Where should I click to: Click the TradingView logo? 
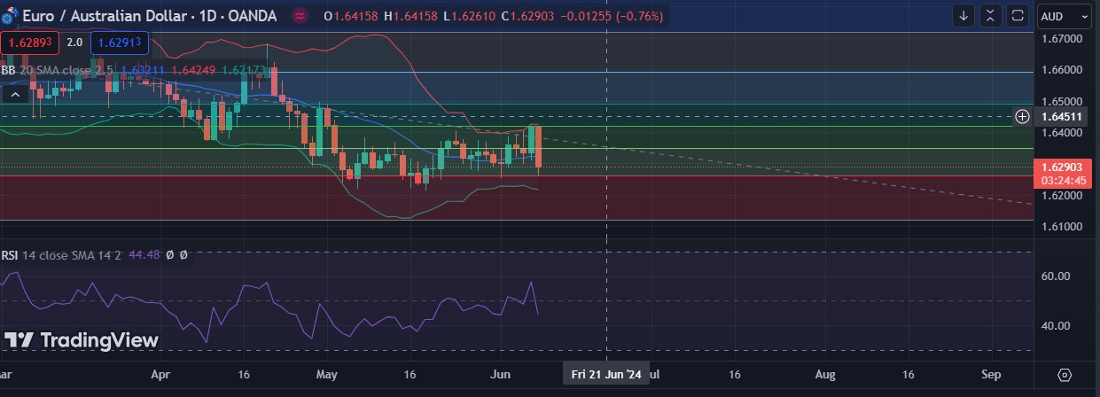click(82, 340)
